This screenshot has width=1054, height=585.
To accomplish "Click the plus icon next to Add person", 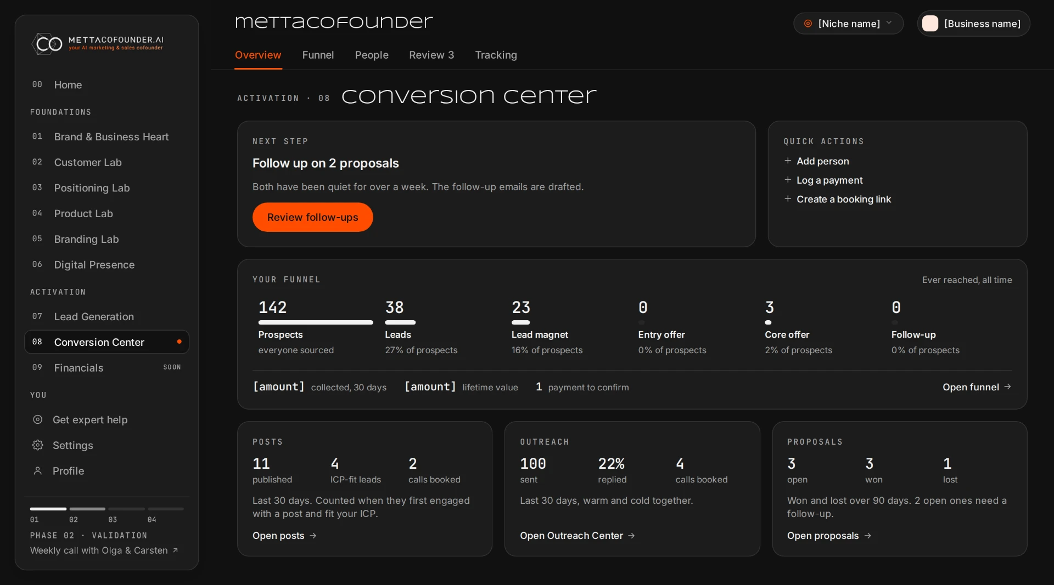I will [x=788, y=161].
